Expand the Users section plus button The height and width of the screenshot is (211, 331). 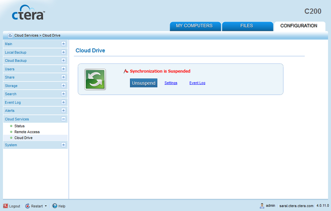coord(63,69)
